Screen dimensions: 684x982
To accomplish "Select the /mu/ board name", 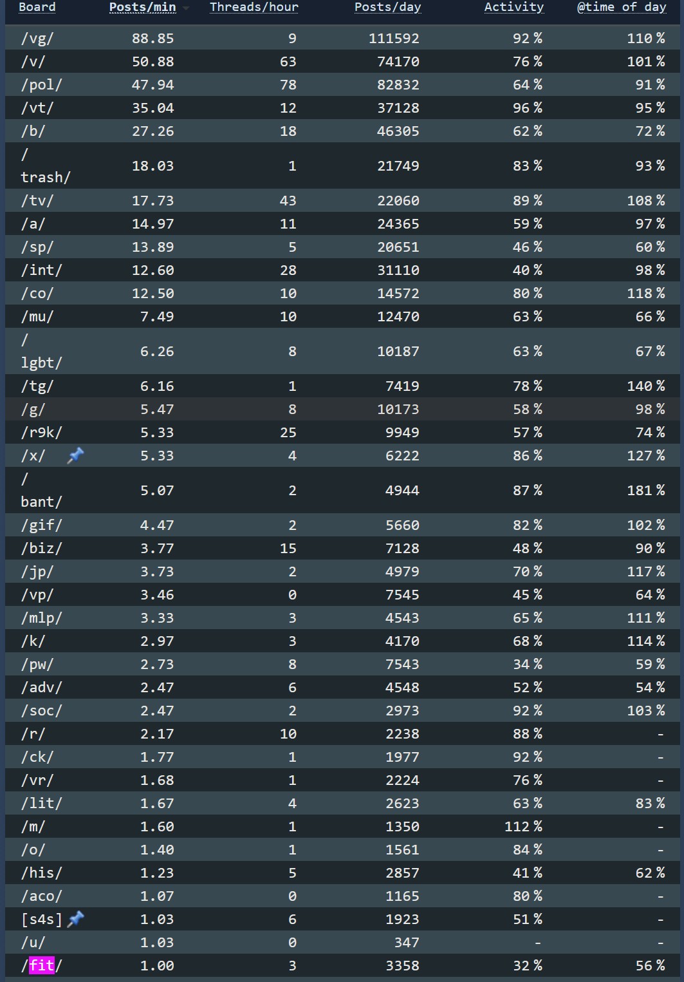I will pos(37,317).
